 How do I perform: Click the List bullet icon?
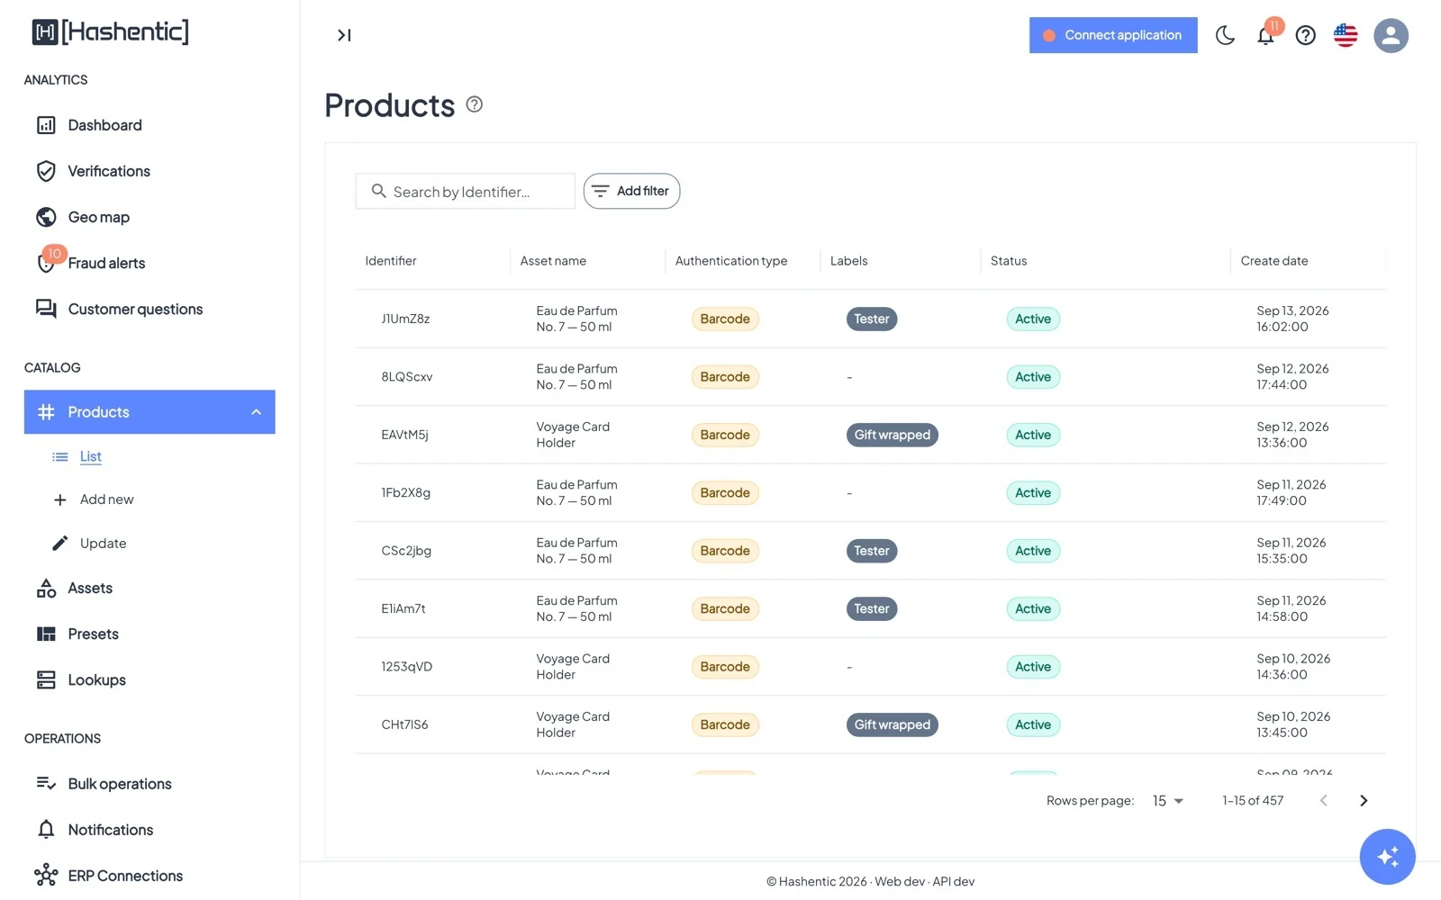60,457
